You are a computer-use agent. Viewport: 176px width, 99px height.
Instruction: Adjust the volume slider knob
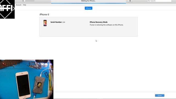click(x=24, y=1)
